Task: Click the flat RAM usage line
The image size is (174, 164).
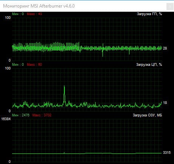Action: point(87,153)
